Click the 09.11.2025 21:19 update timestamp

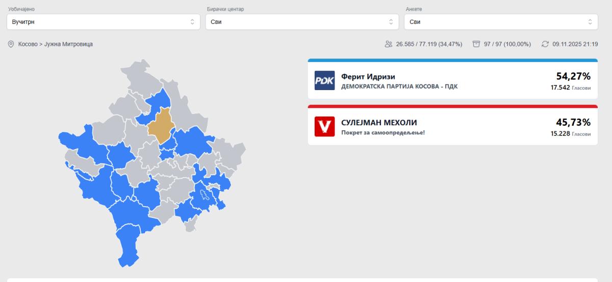click(x=575, y=44)
